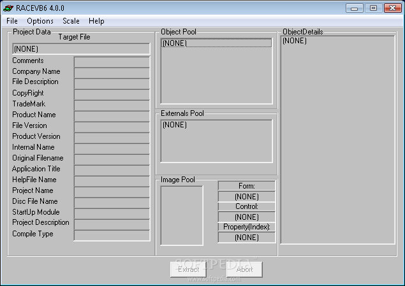Click the (NONE) value under Control:

coord(247,217)
